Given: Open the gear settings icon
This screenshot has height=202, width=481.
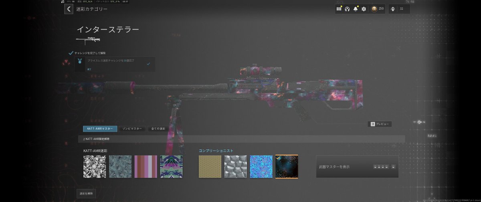Looking at the screenshot, I should point(364,9).
